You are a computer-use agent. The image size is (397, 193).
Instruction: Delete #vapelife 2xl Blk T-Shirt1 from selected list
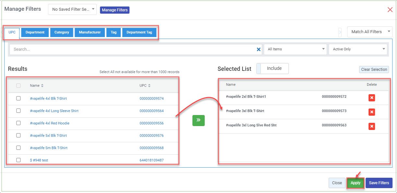pyautogui.click(x=372, y=98)
